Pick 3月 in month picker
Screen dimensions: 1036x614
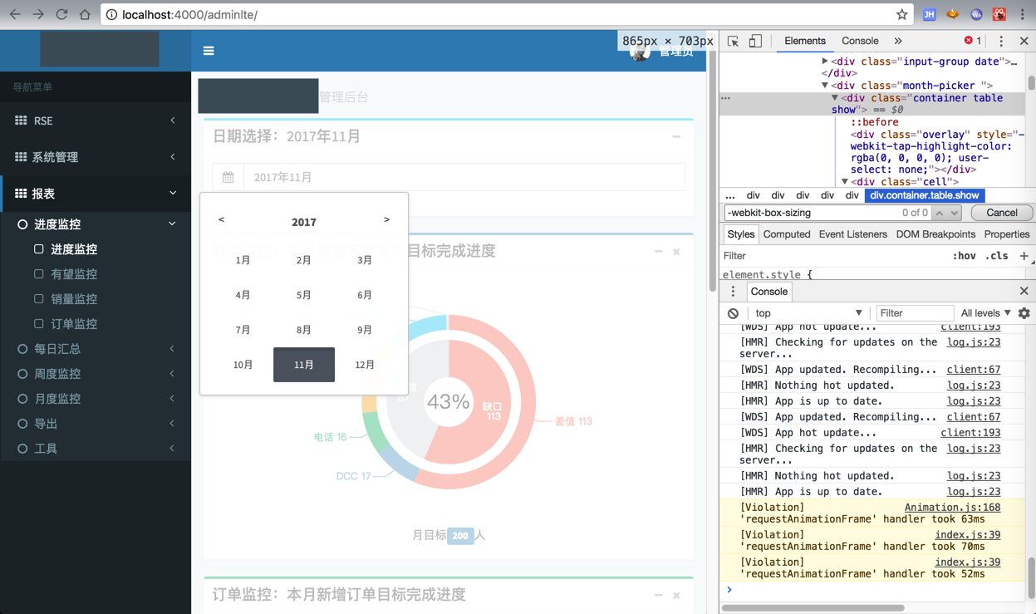[365, 260]
